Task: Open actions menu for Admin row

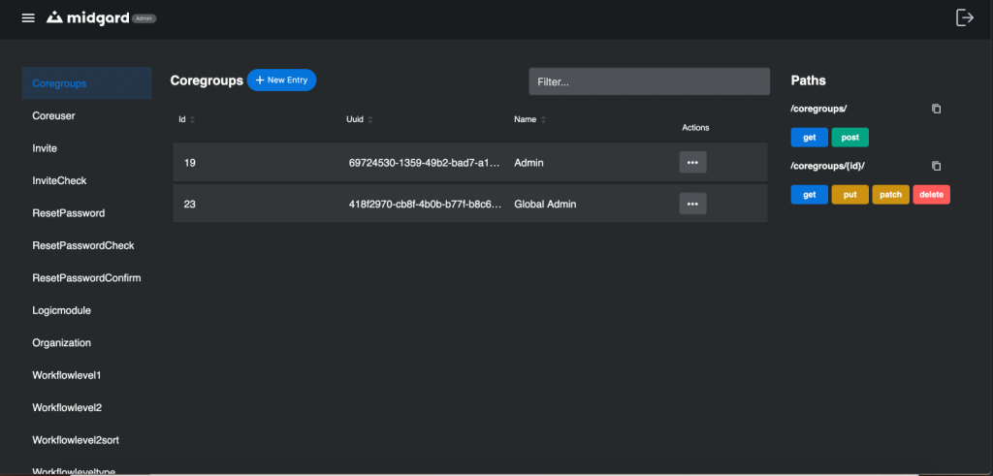Action: point(692,162)
